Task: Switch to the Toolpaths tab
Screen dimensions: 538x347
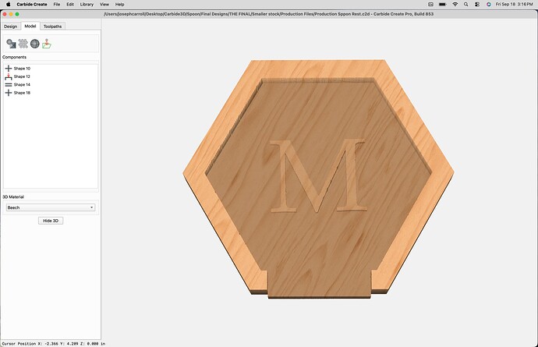Action: [x=52, y=27]
